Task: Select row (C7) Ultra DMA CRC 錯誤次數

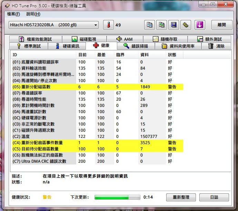Action: pyautogui.click(x=98, y=161)
